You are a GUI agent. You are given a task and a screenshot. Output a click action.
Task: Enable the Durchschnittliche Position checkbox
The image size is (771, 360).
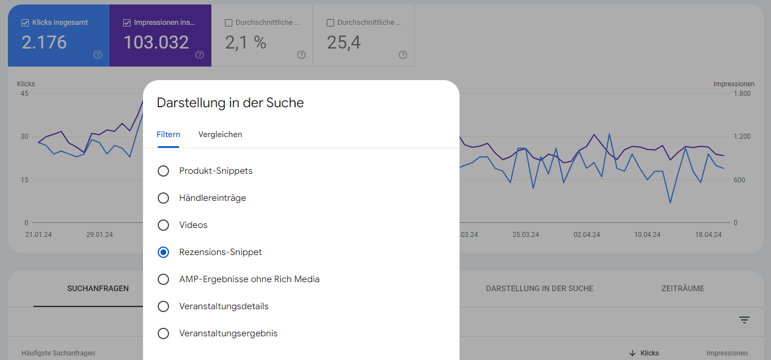point(330,23)
